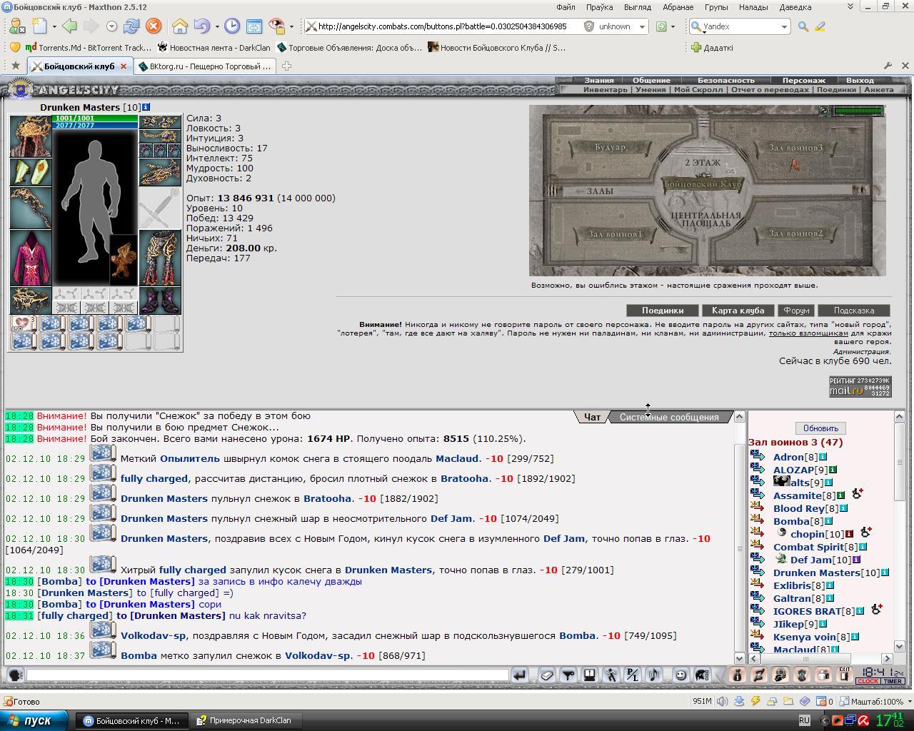Open the smiley emoticons picker
This screenshot has height=731, width=914.
(681, 675)
